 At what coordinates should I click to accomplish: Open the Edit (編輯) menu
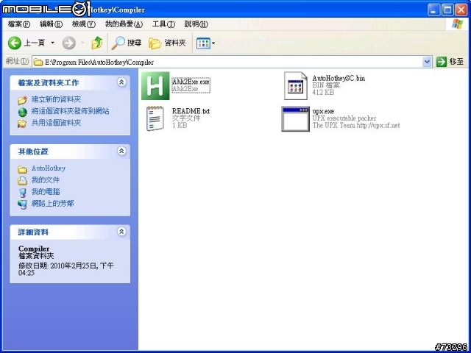[51, 24]
